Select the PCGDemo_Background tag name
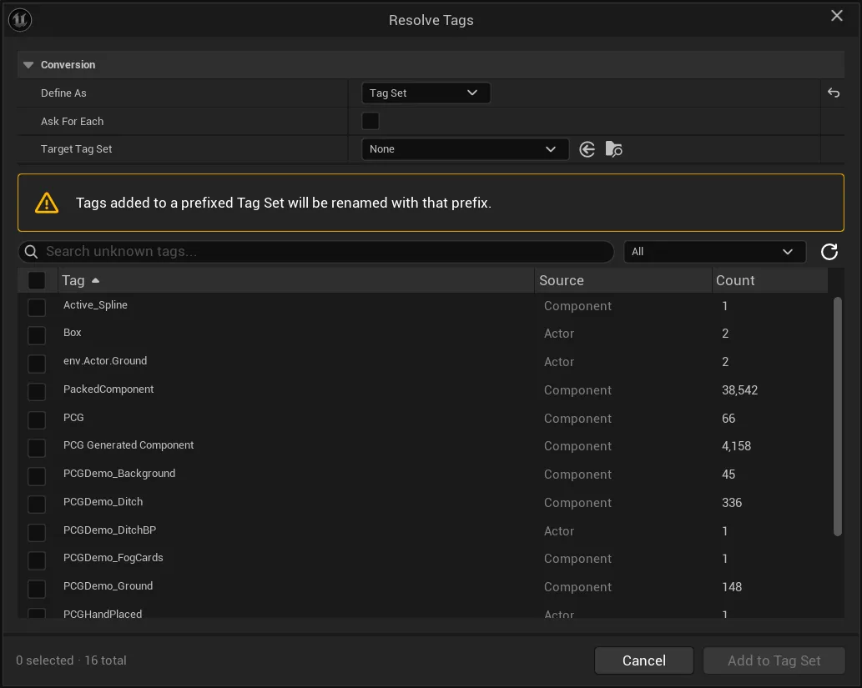This screenshot has height=688, width=862. click(x=119, y=473)
